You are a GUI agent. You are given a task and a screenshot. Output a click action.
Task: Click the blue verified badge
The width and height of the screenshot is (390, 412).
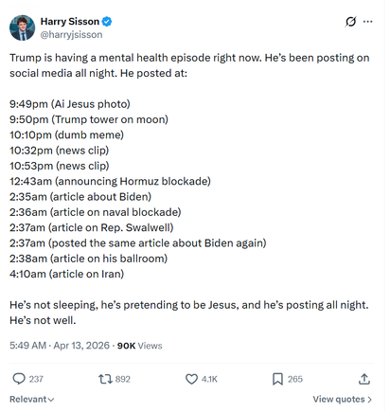[107, 22]
